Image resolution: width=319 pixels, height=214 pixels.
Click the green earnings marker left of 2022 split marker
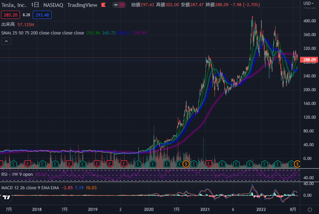click(291, 164)
